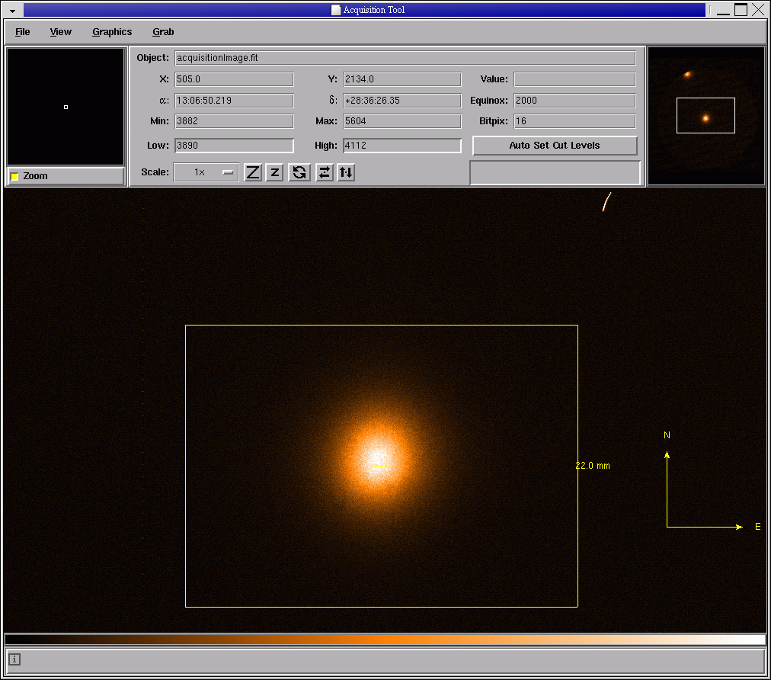
Task: Expand the Graphics menu
Action: coord(112,32)
